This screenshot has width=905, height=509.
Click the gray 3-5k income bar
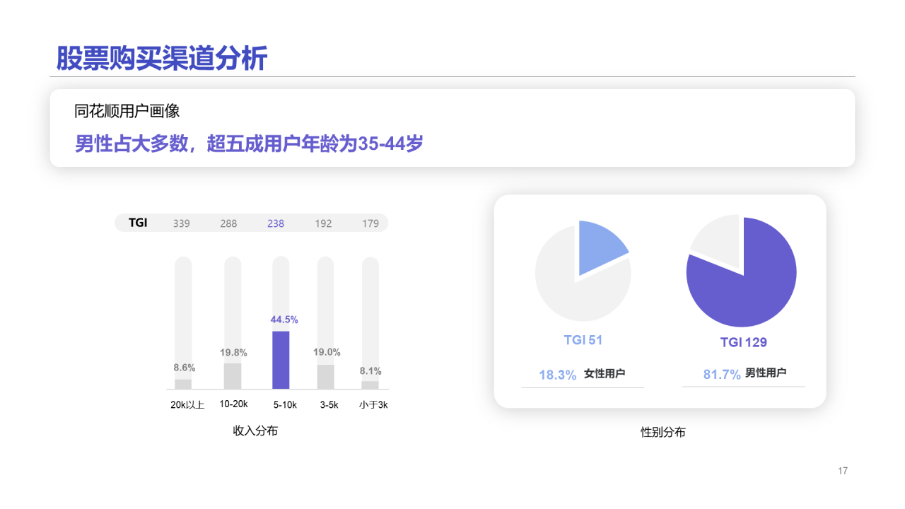[325, 377]
